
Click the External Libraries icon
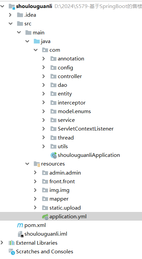(x=12, y=243)
